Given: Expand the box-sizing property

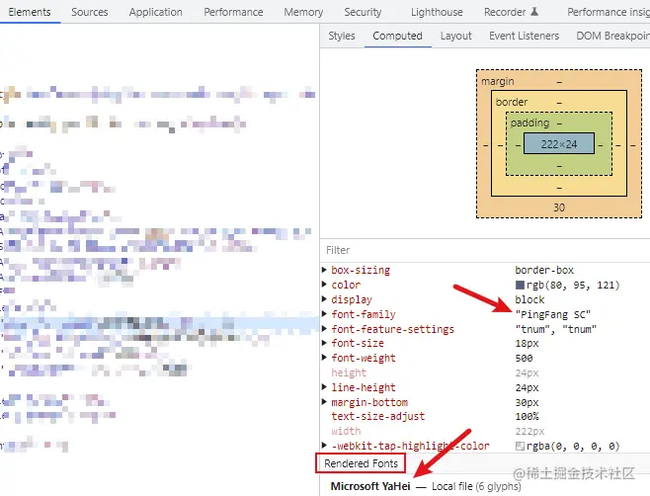Looking at the screenshot, I should (325, 270).
